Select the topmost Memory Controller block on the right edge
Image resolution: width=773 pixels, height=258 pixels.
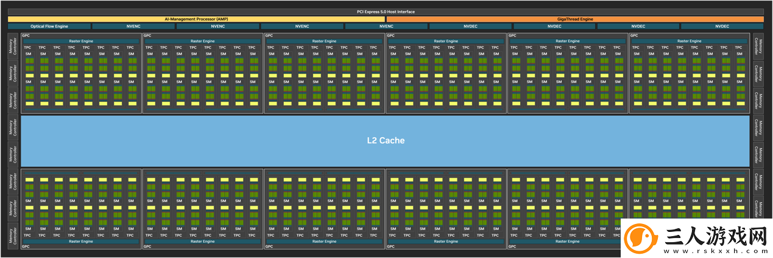pos(758,47)
